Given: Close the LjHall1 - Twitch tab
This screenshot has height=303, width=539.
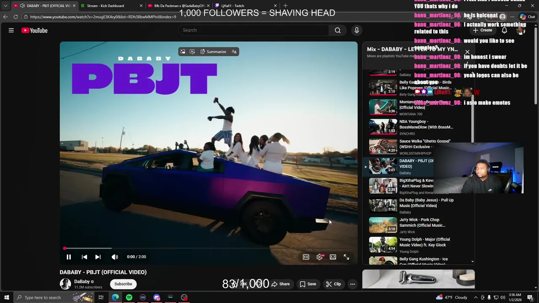Looking at the screenshot, I should click(x=275, y=6).
